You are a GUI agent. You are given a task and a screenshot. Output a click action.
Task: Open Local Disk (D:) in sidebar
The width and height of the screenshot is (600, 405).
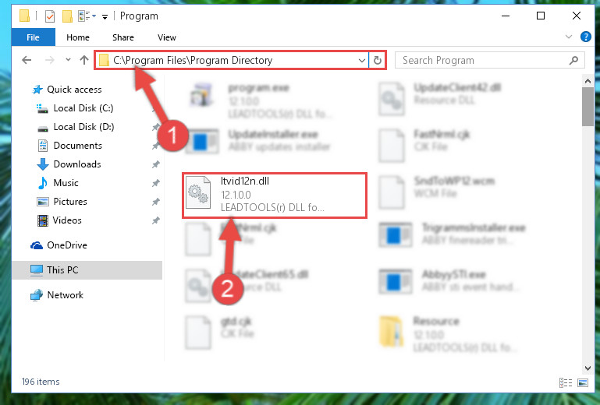point(76,127)
